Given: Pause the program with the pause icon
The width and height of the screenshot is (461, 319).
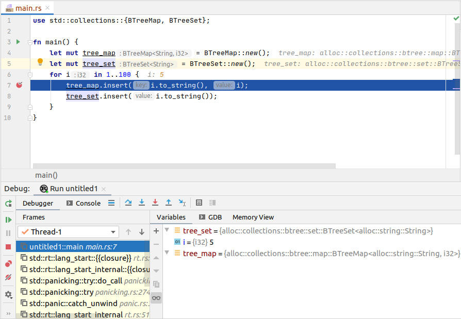Looking at the screenshot, I should pyautogui.click(x=8, y=232).
